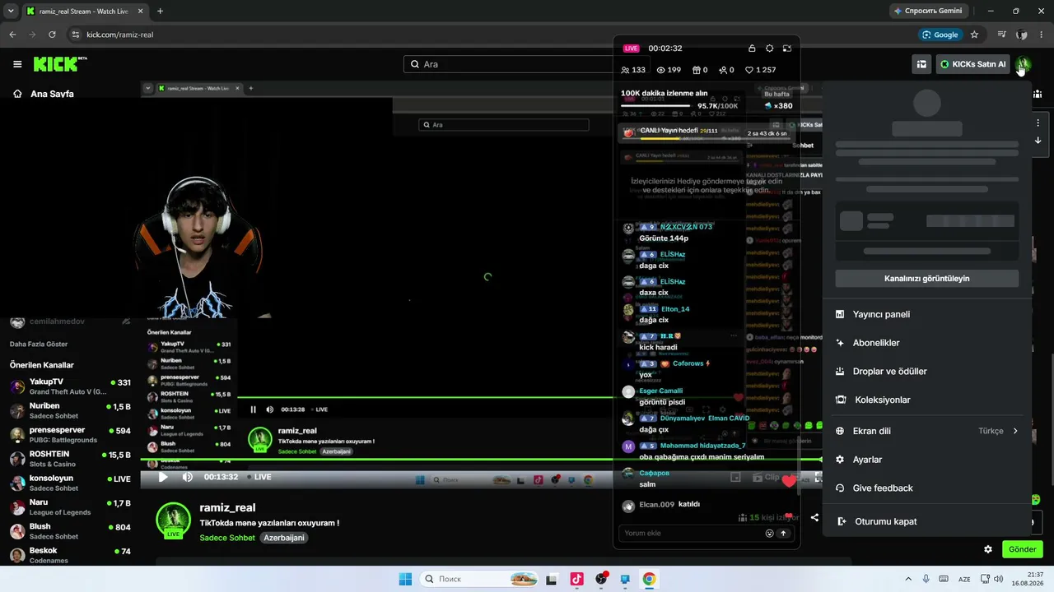Mute the stream volume speaker icon
This screenshot has height=592, width=1054.
pyautogui.click(x=187, y=477)
